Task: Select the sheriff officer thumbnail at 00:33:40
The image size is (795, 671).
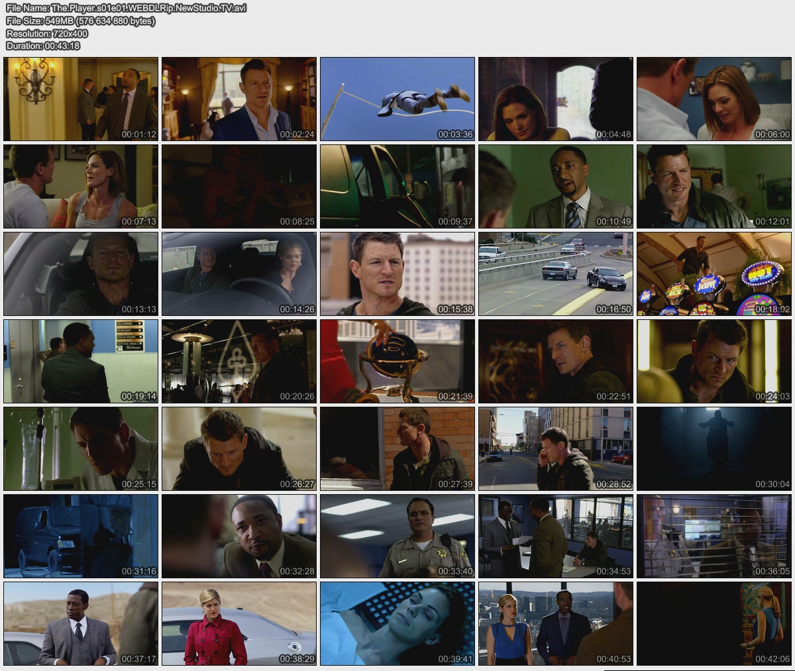Action: [x=397, y=536]
